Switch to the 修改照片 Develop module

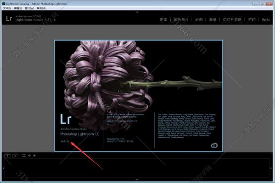click(181, 20)
